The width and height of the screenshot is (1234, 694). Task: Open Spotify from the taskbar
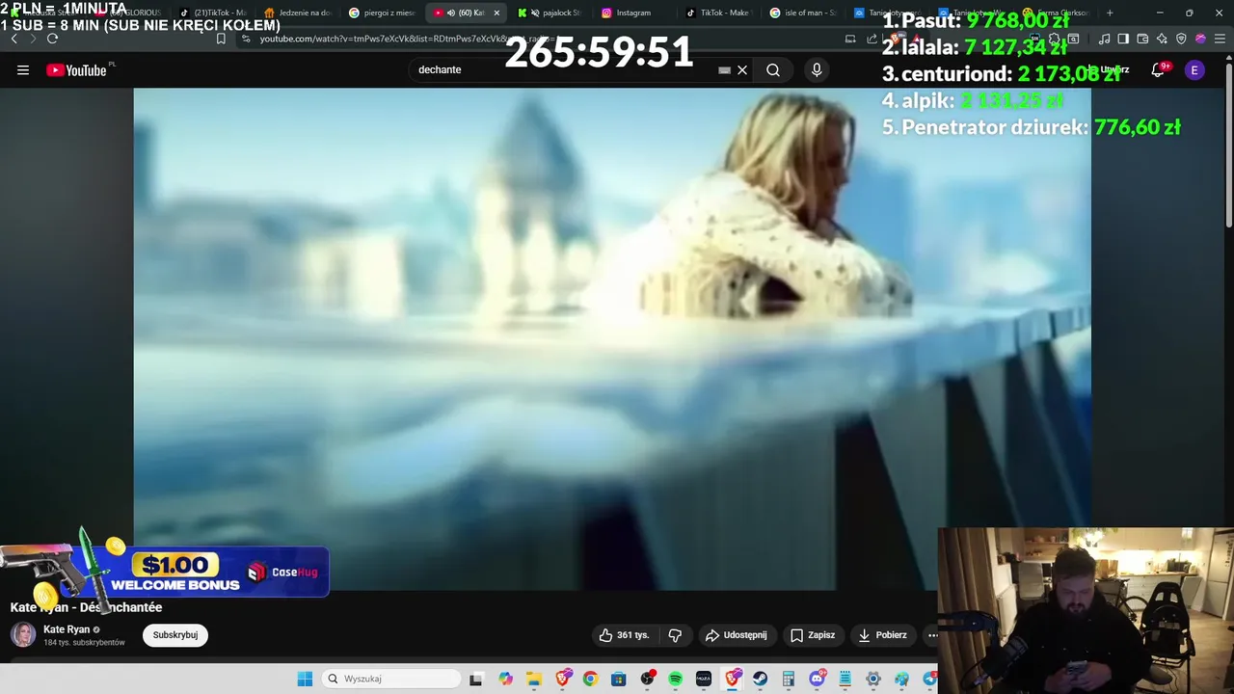pos(675,680)
